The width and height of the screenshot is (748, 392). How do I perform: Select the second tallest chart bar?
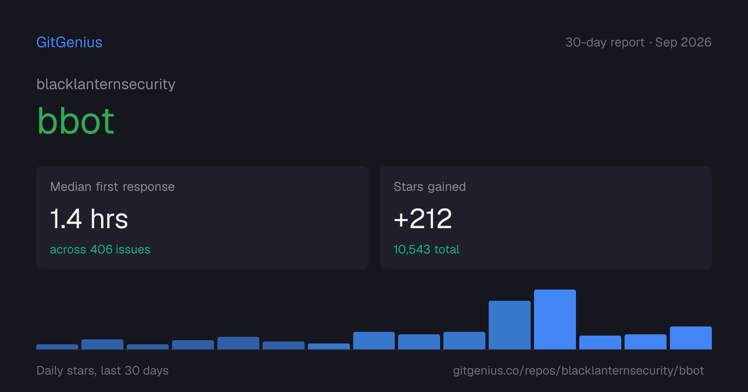tap(509, 325)
